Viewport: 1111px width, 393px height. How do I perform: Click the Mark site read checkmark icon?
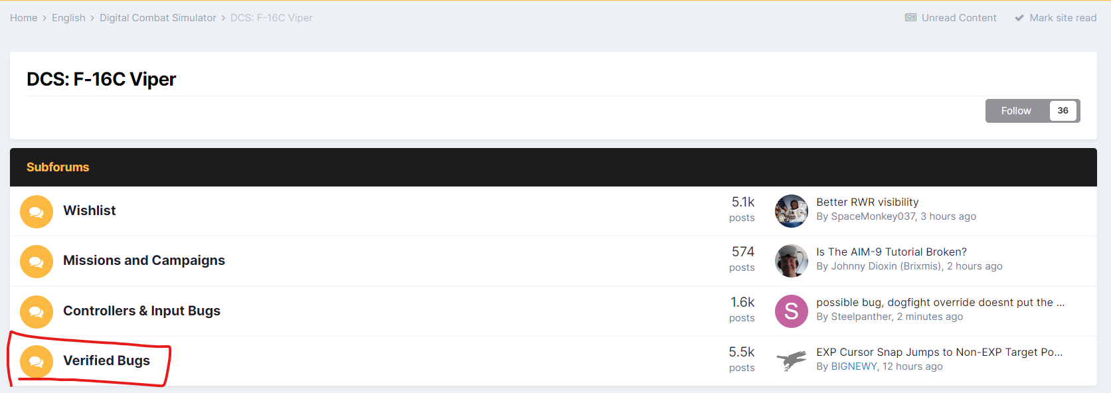1019,18
